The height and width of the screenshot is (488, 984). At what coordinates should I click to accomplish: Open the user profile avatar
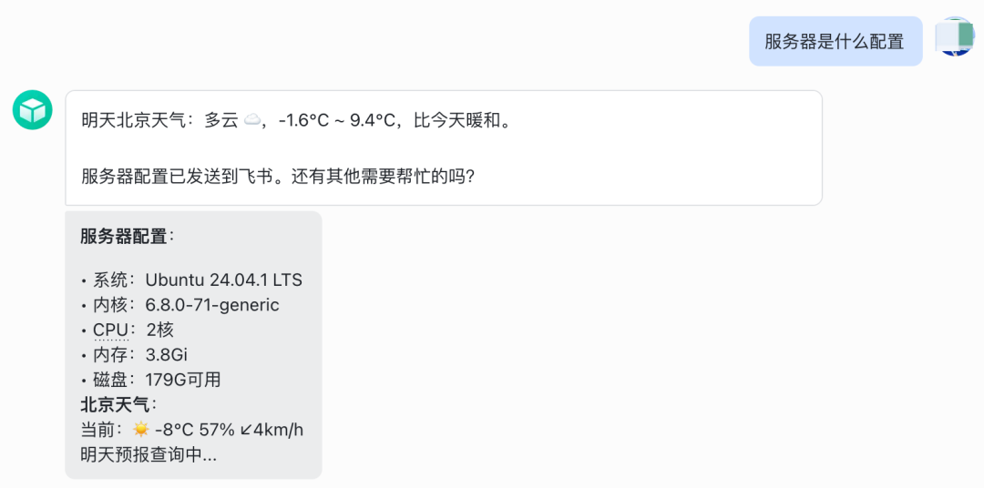(x=955, y=37)
